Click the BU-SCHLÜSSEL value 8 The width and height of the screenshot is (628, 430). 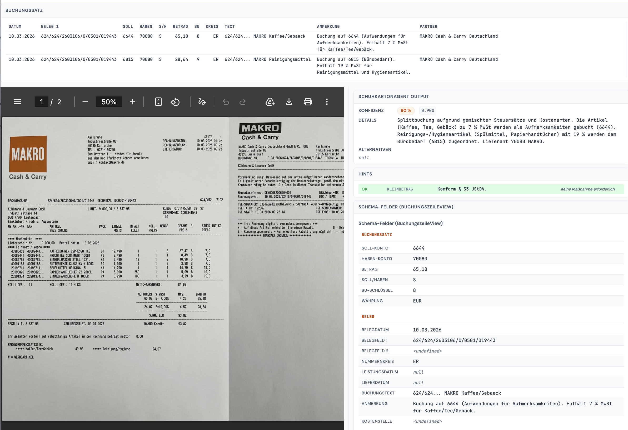click(414, 290)
